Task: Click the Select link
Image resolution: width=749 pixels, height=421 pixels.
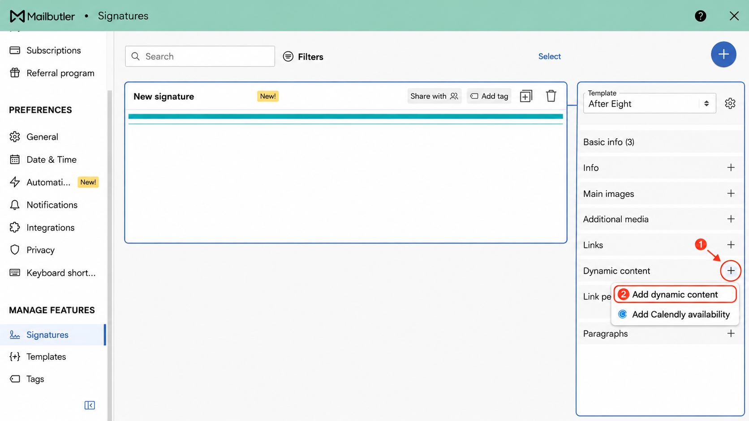Action: pyautogui.click(x=549, y=56)
